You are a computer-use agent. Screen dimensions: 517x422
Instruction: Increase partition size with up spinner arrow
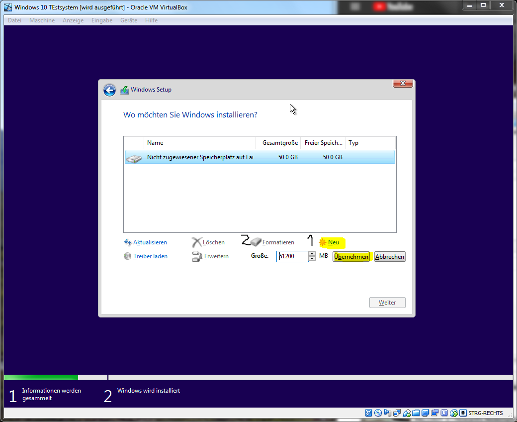pyautogui.click(x=312, y=254)
